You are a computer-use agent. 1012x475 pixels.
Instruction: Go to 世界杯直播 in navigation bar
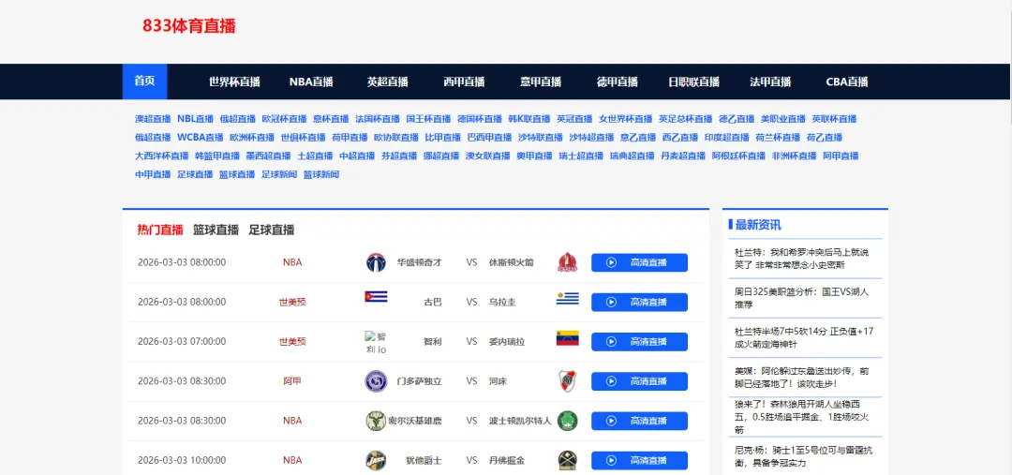tap(234, 82)
